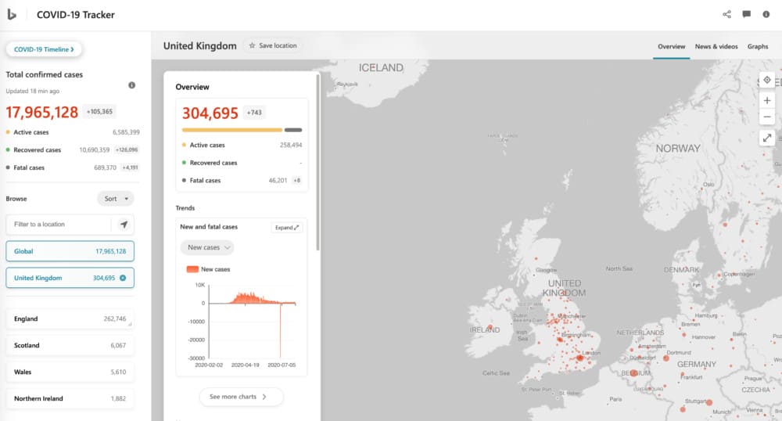Screen dimensions: 782x421
Task: Click the global Recovered cases row
Action: click(x=72, y=149)
